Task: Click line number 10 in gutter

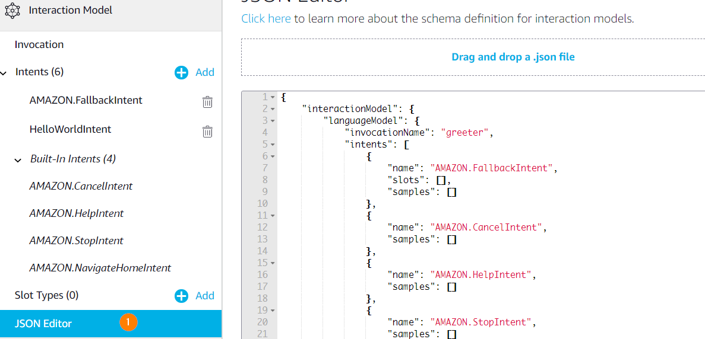Action: click(x=264, y=204)
